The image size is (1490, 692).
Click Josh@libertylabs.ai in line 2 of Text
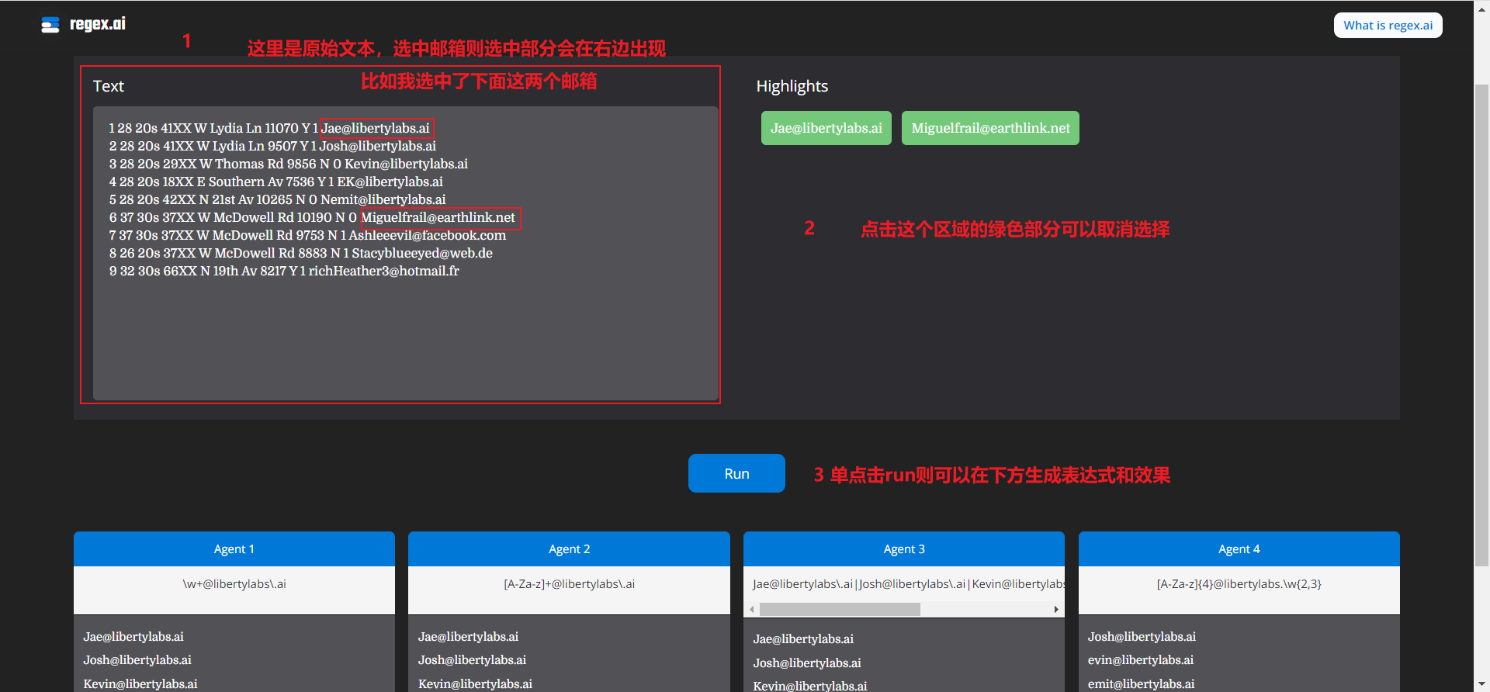point(378,146)
